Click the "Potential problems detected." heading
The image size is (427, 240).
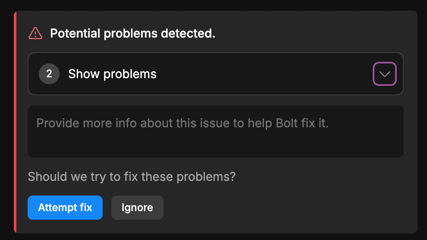pos(132,33)
